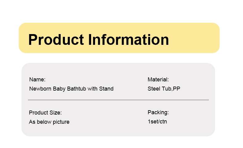Select the "Name:" field label
The height and width of the screenshot is (148, 243).
(37, 80)
